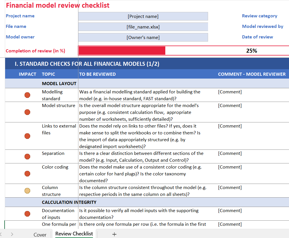Click the Separation topic cell
Viewport: 289px width, 238px height.
(60, 157)
